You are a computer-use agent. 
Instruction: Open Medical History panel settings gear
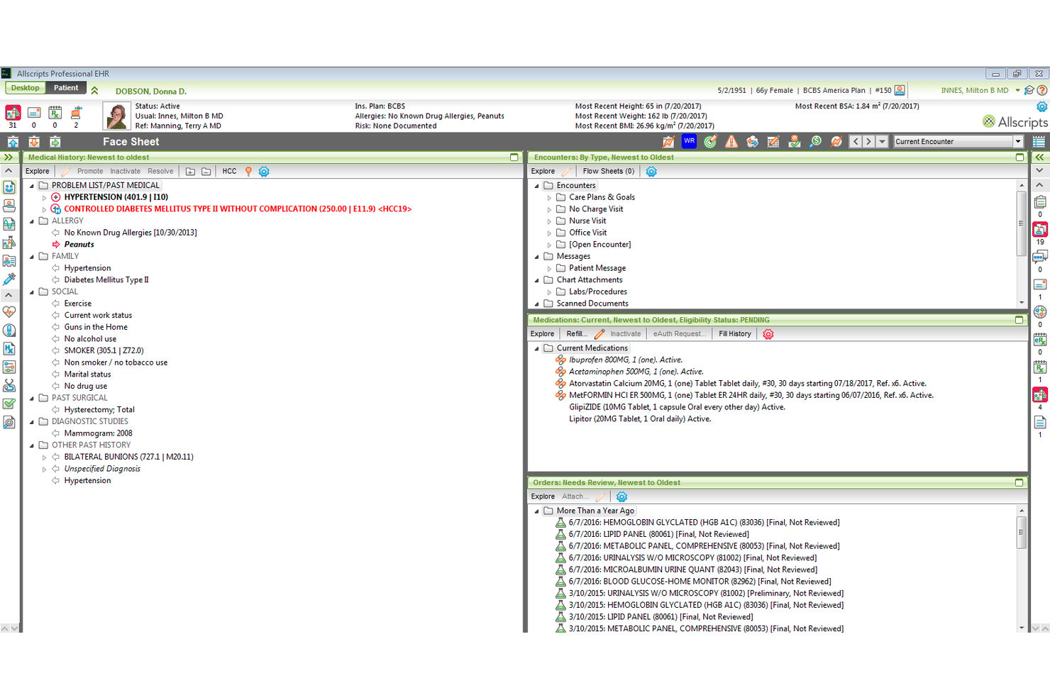[264, 172]
